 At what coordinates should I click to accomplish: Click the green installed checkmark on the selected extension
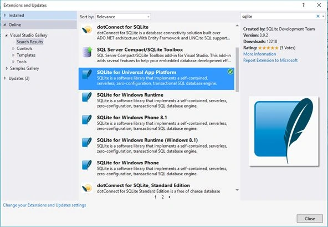pos(230,72)
